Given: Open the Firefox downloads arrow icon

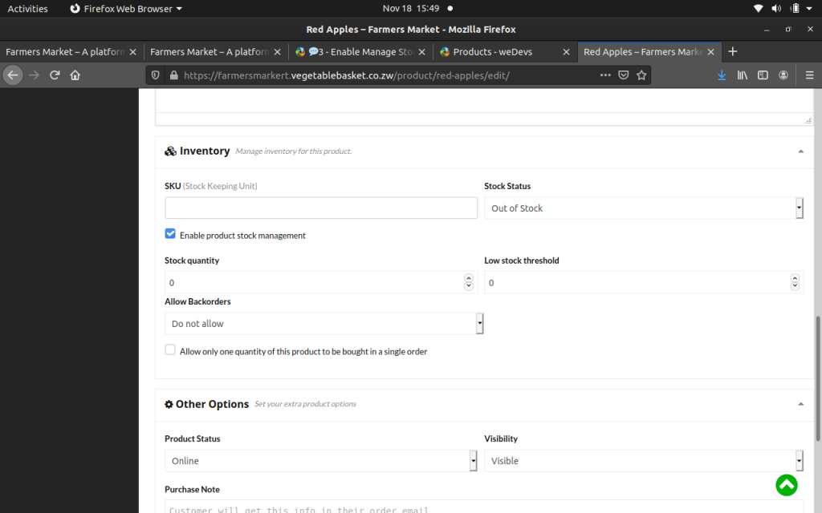Looking at the screenshot, I should point(722,75).
